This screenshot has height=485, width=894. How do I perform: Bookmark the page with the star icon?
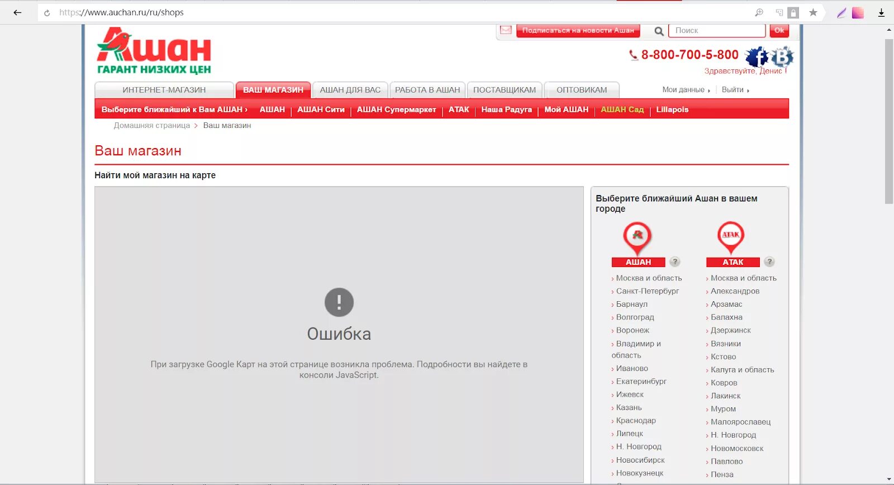click(813, 12)
